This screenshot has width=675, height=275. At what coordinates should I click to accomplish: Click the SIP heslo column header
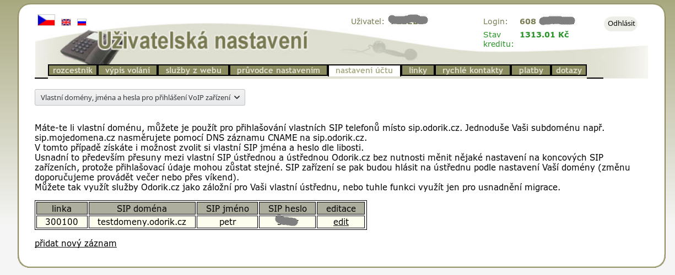click(288, 208)
